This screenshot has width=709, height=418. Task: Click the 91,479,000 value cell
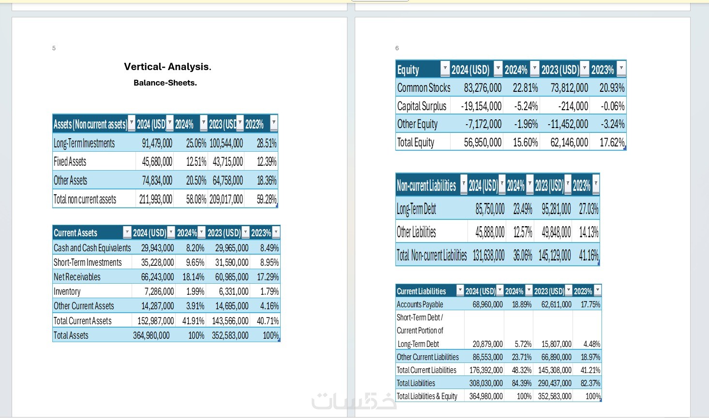[157, 143]
